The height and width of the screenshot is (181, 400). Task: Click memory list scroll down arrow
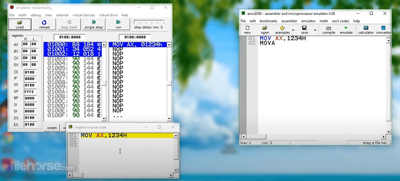tap(104, 119)
